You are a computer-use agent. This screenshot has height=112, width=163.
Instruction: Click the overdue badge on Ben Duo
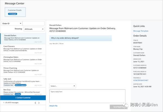coord(18,94)
